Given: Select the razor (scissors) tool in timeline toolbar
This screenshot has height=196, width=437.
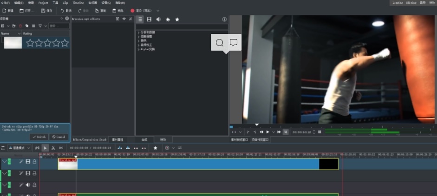Looking at the screenshot, I should [53, 148].
